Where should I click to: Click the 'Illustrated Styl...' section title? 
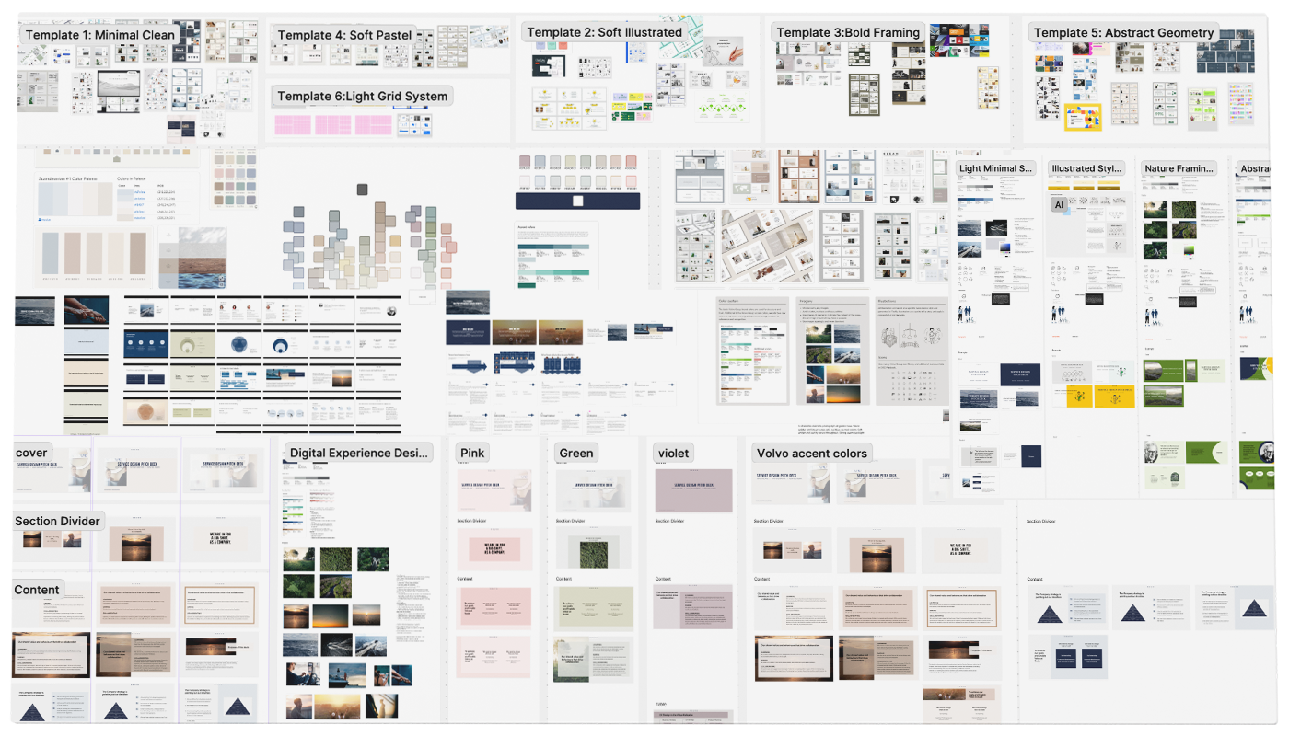(1086, 168)
